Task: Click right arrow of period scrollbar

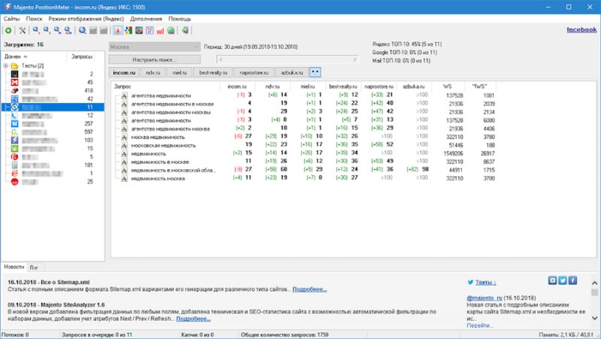Action: click(x=355, y=59)
